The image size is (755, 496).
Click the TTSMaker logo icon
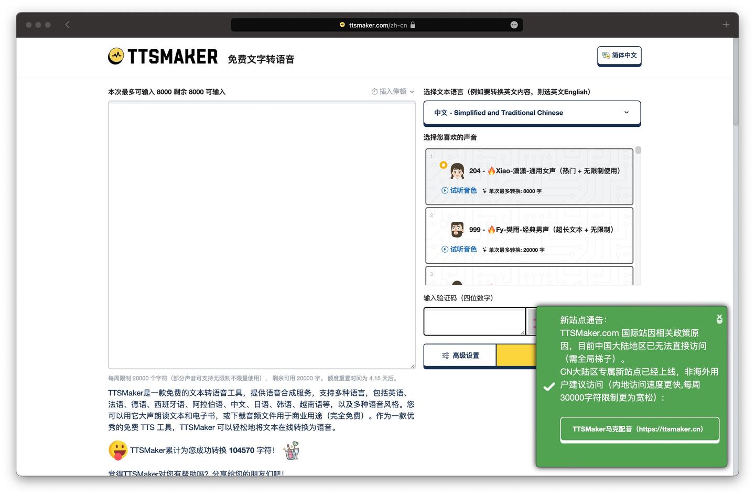click(116, 56)
